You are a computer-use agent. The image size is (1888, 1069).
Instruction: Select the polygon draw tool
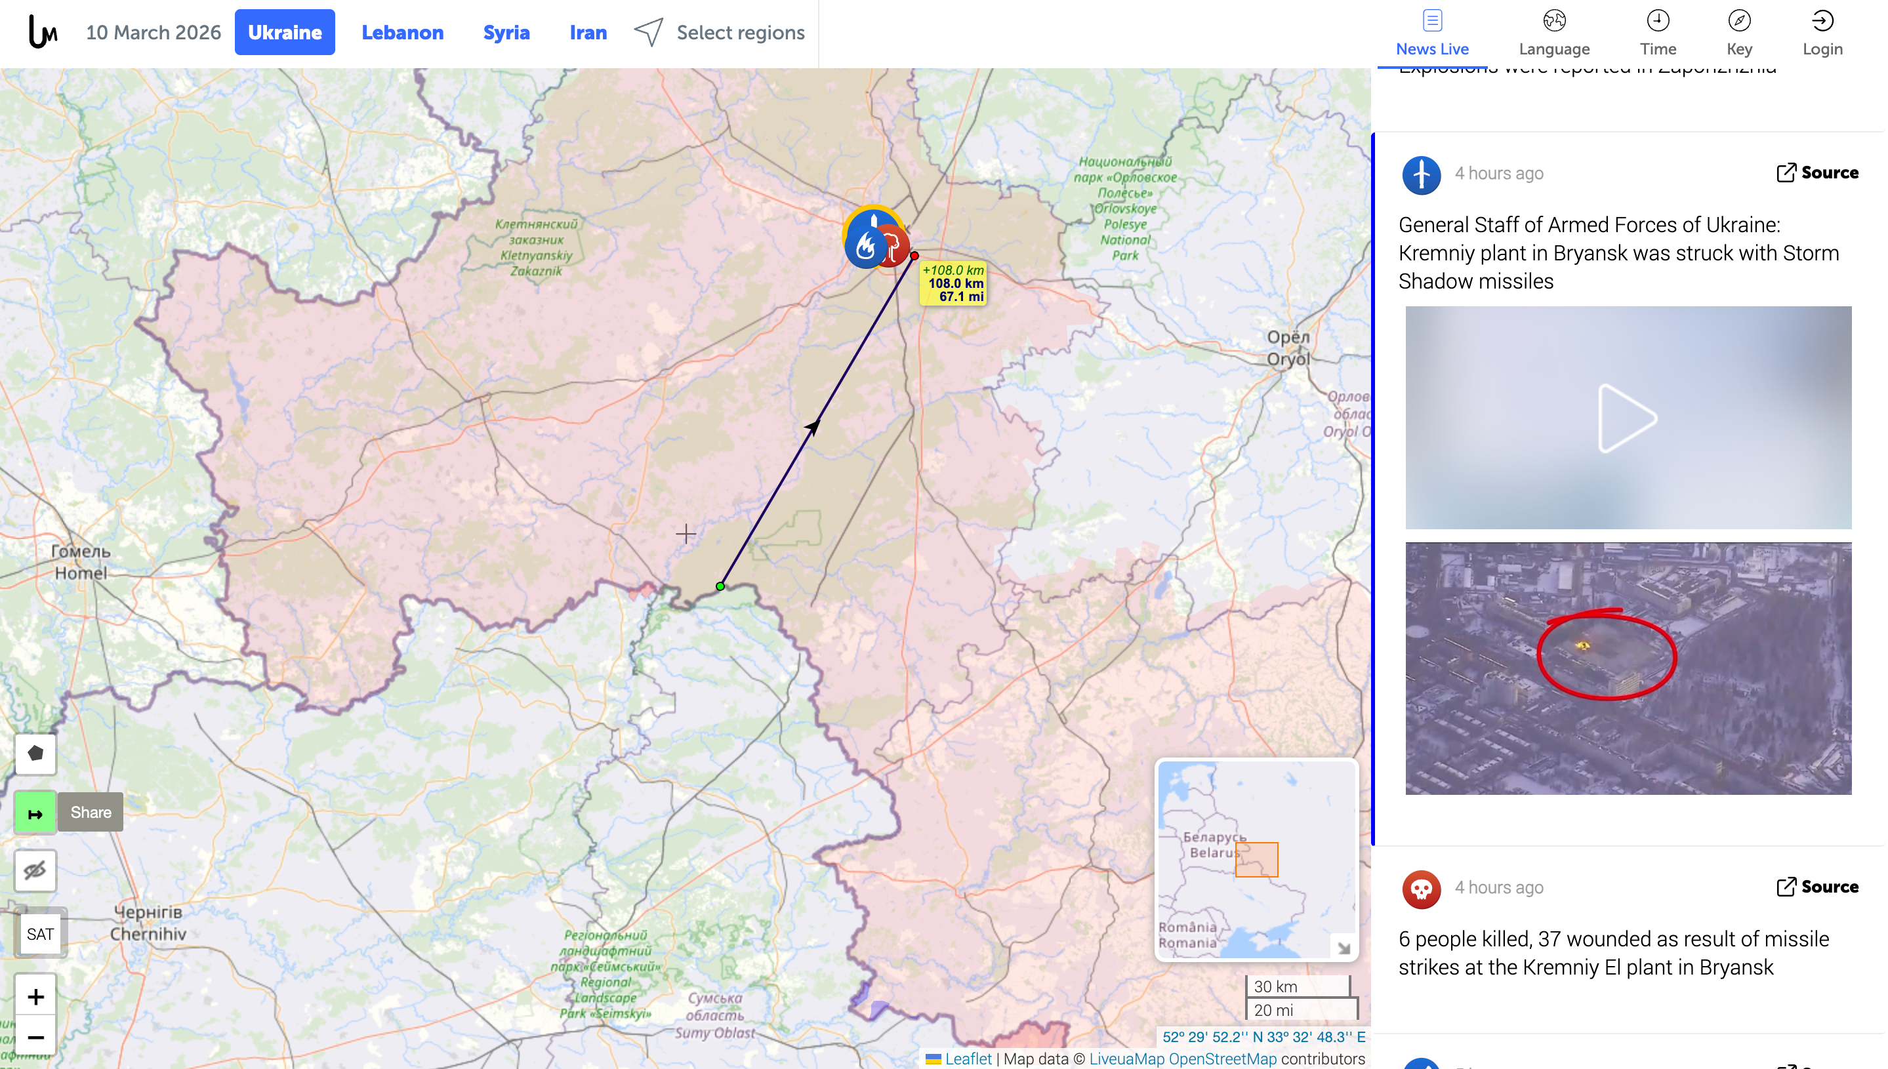pyautogui.click(x=35, y=754)
